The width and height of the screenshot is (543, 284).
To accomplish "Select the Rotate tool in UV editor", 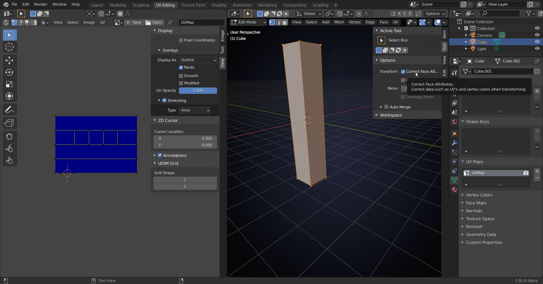I will (9, 72).
